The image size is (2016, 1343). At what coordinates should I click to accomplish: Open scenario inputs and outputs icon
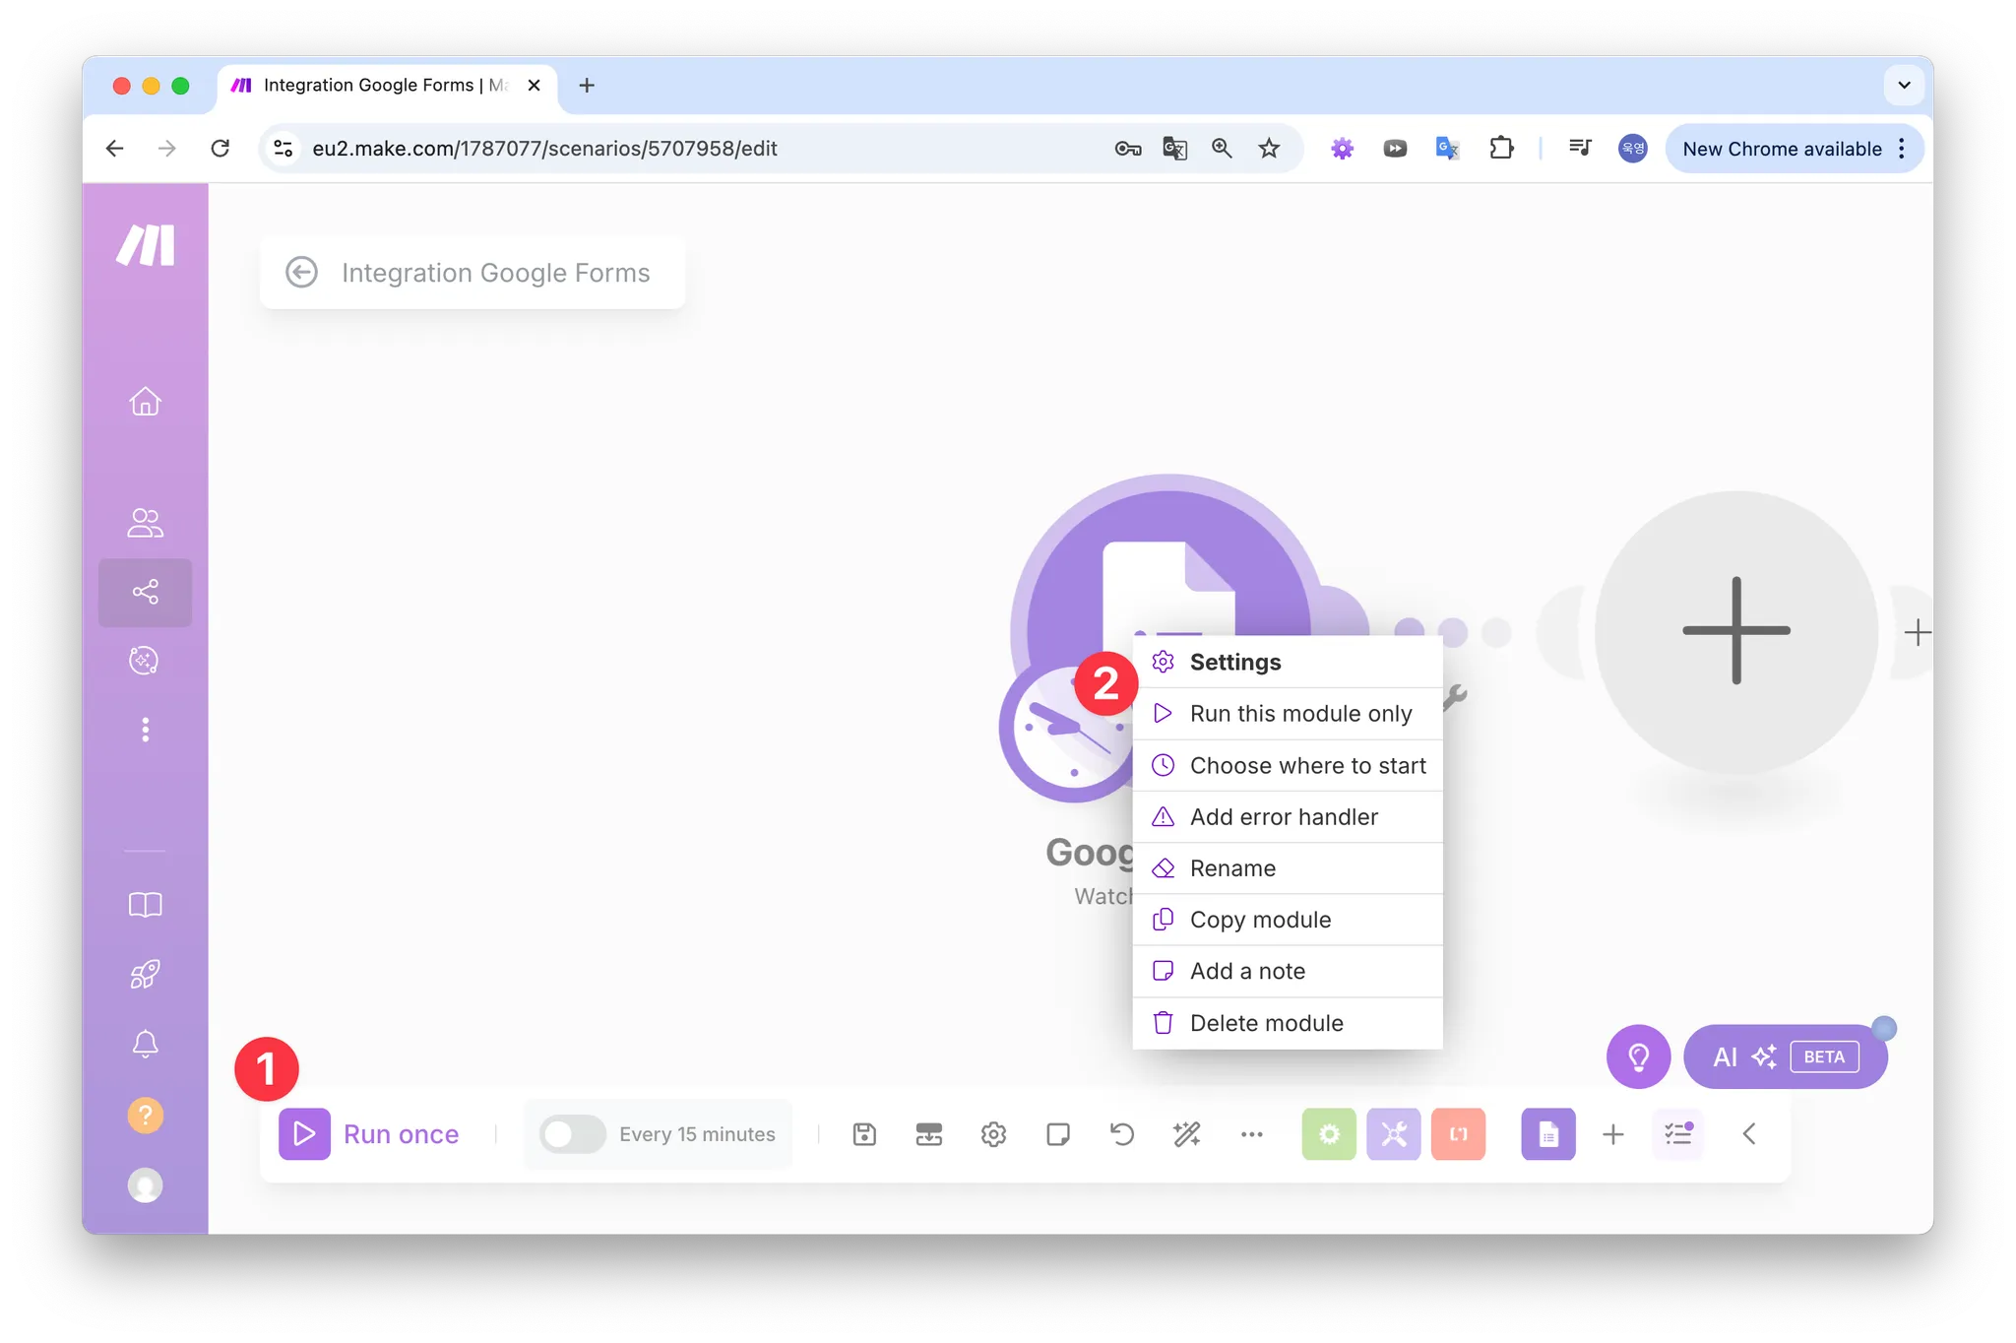click(x=928, y=1134)
